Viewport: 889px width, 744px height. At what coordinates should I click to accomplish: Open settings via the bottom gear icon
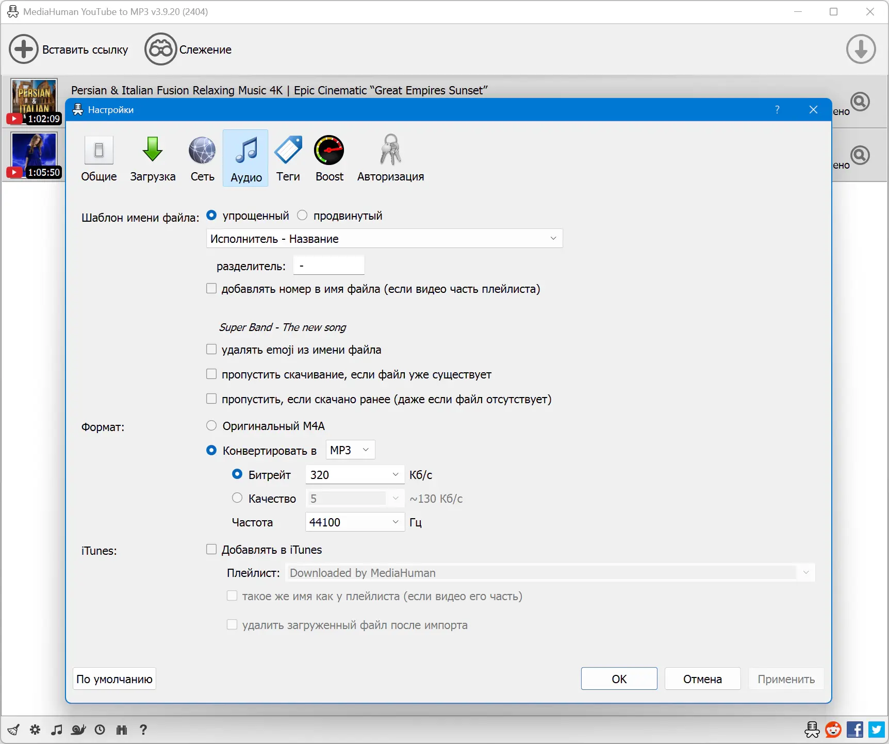(35, 730)
